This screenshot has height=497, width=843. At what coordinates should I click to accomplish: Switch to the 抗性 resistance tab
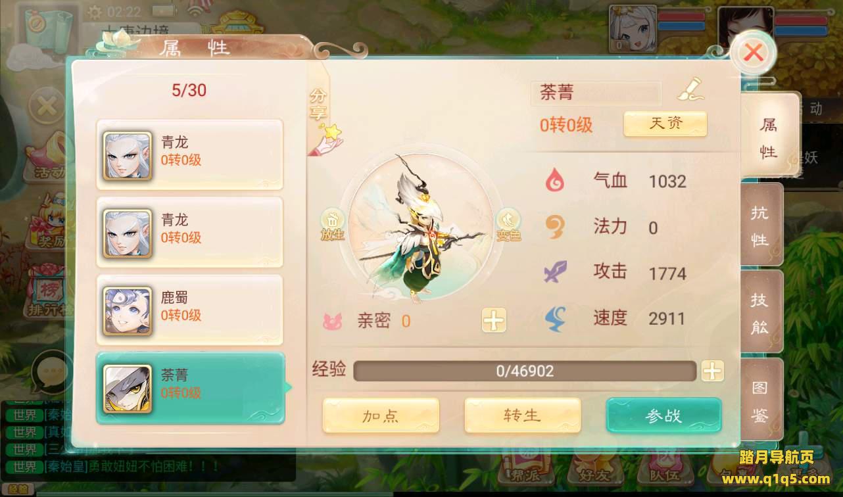(x=761, y=225)
